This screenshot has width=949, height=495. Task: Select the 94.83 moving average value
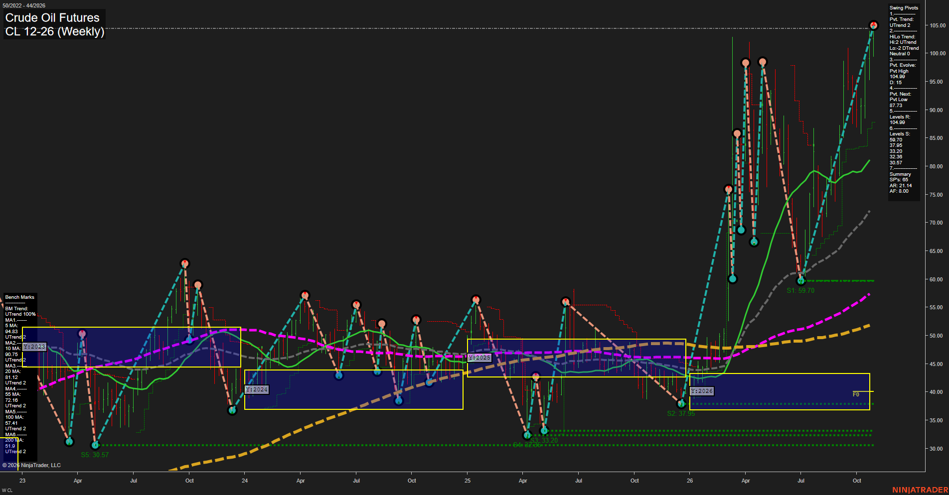tap(11, 332)
